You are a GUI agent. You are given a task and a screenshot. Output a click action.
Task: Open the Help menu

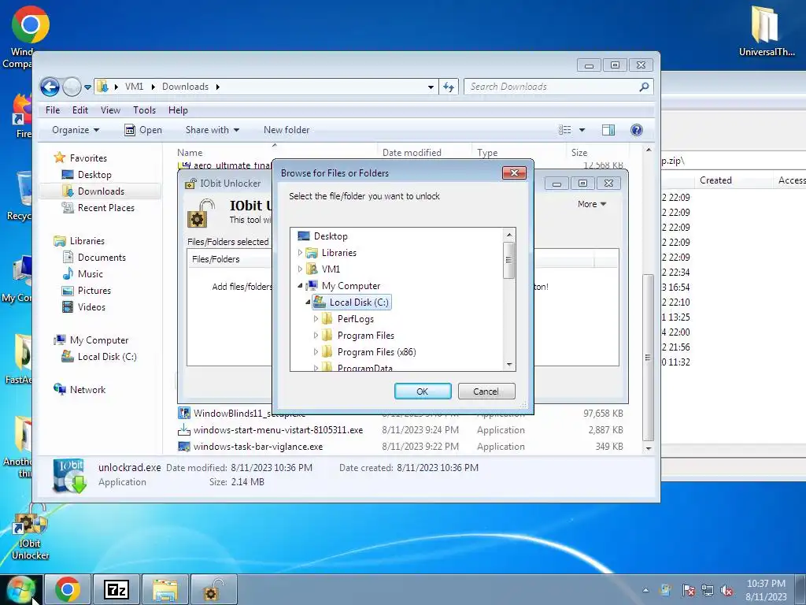coord(178,110)
